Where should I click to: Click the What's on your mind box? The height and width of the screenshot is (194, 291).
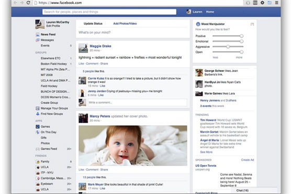tap(133, 33)
